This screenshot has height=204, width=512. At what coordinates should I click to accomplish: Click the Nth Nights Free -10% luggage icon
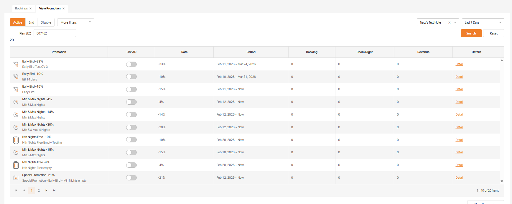pos(16,140)
